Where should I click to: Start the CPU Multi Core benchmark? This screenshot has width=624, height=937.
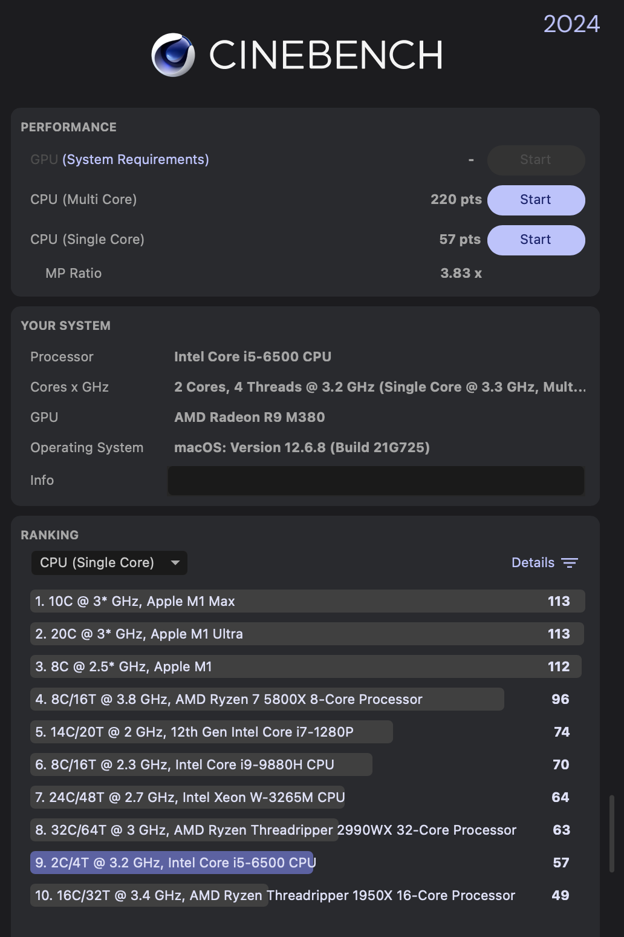coord(536,200)
